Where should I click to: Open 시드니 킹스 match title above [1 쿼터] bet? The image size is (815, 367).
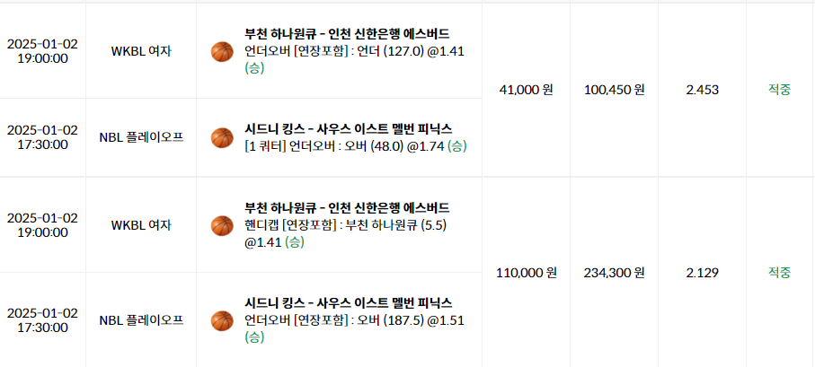click(349, 128)
